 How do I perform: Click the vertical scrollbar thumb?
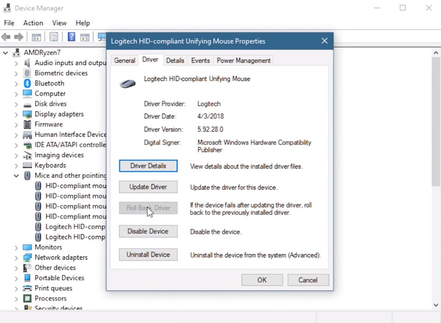pos(435,121)
